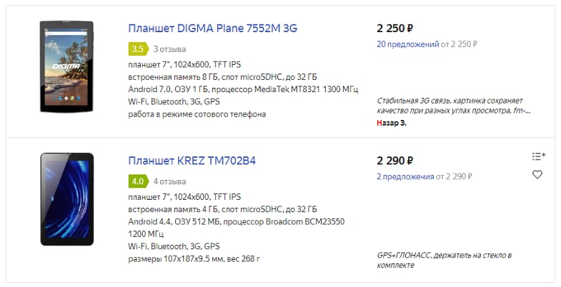
Task: Add KREZ tablet to comparison list
Action: coord(538,156)
